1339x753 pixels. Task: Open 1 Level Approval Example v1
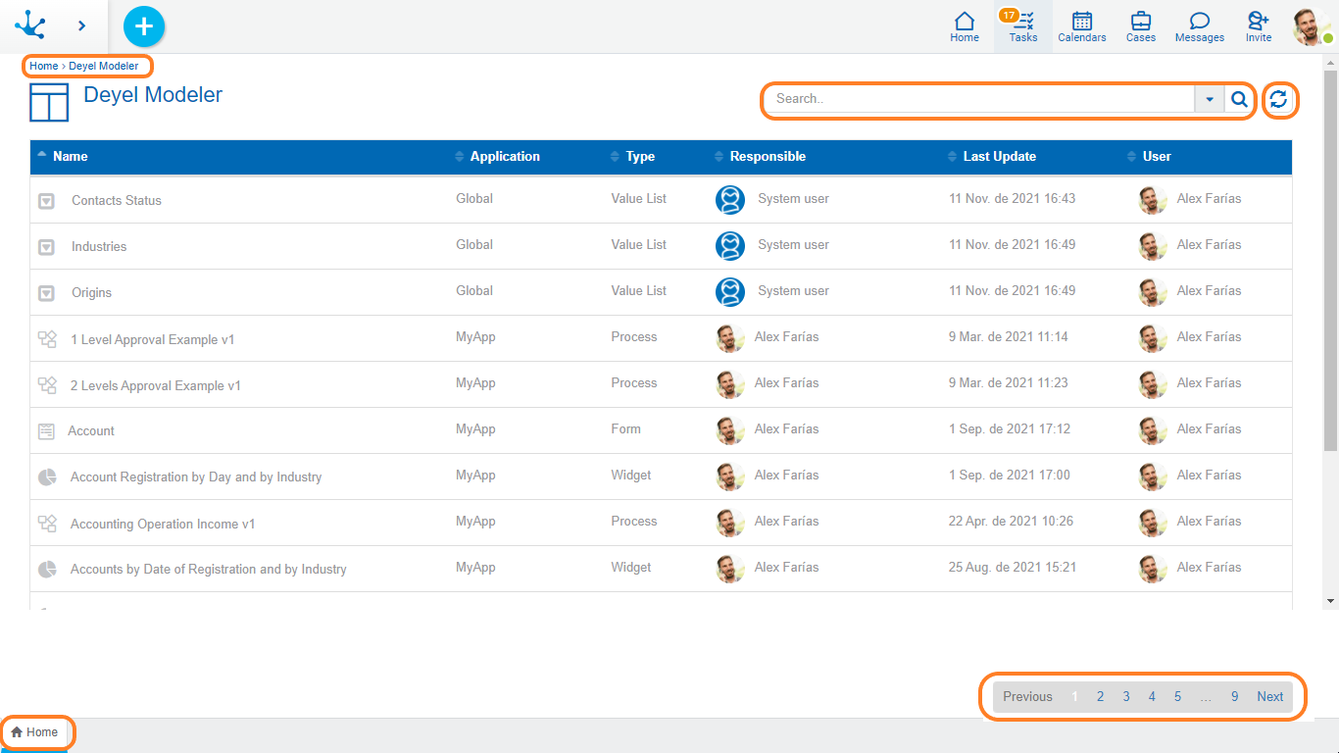153,340
